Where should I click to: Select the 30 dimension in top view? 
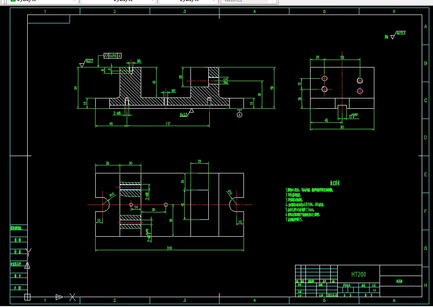pos(130,163)
